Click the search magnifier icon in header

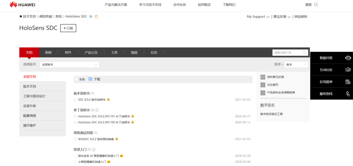(316, 5)
